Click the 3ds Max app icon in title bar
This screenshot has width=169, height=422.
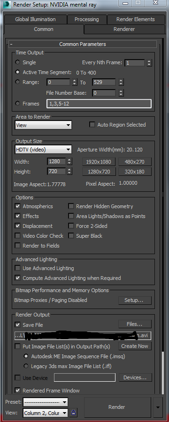pos(7,5)
